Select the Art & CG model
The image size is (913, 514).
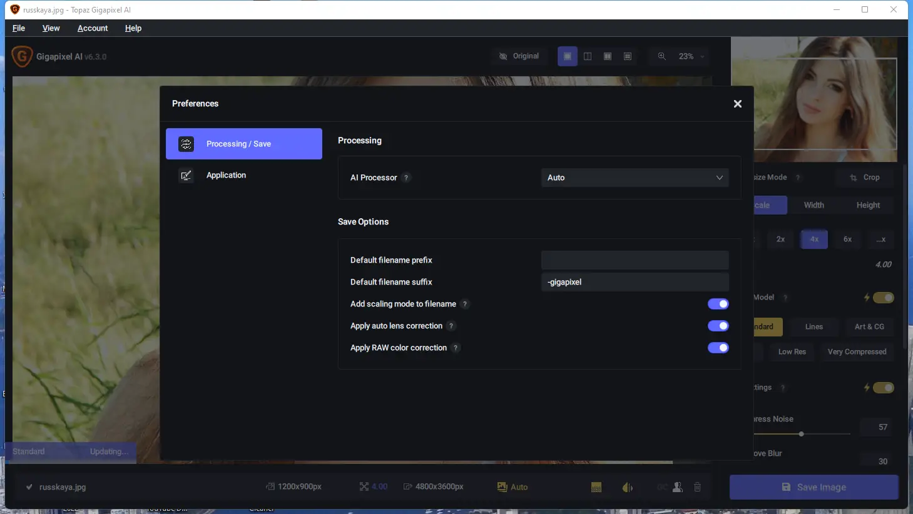pos(869,326)
